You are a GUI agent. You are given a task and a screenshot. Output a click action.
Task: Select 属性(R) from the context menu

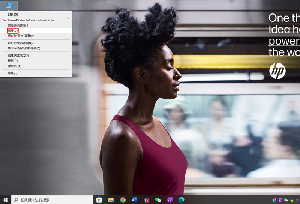click(13, 73)
